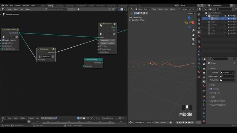The image size is (237, 133).
Task: Open the Help menu
Action: [x=33, y=5]
